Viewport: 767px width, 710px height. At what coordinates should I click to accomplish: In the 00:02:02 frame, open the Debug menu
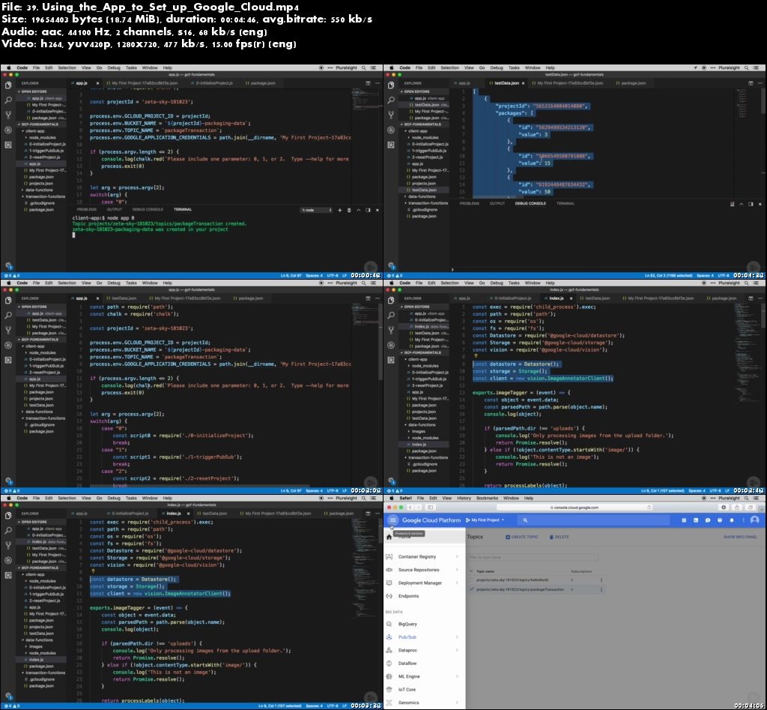pos(114,283)
